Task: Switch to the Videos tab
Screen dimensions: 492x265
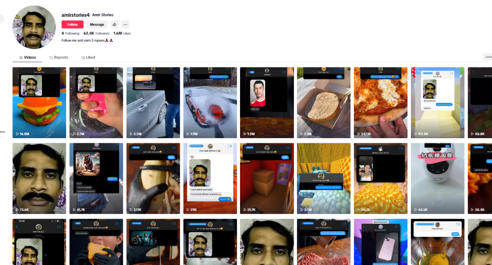Action: click(27, 57)
